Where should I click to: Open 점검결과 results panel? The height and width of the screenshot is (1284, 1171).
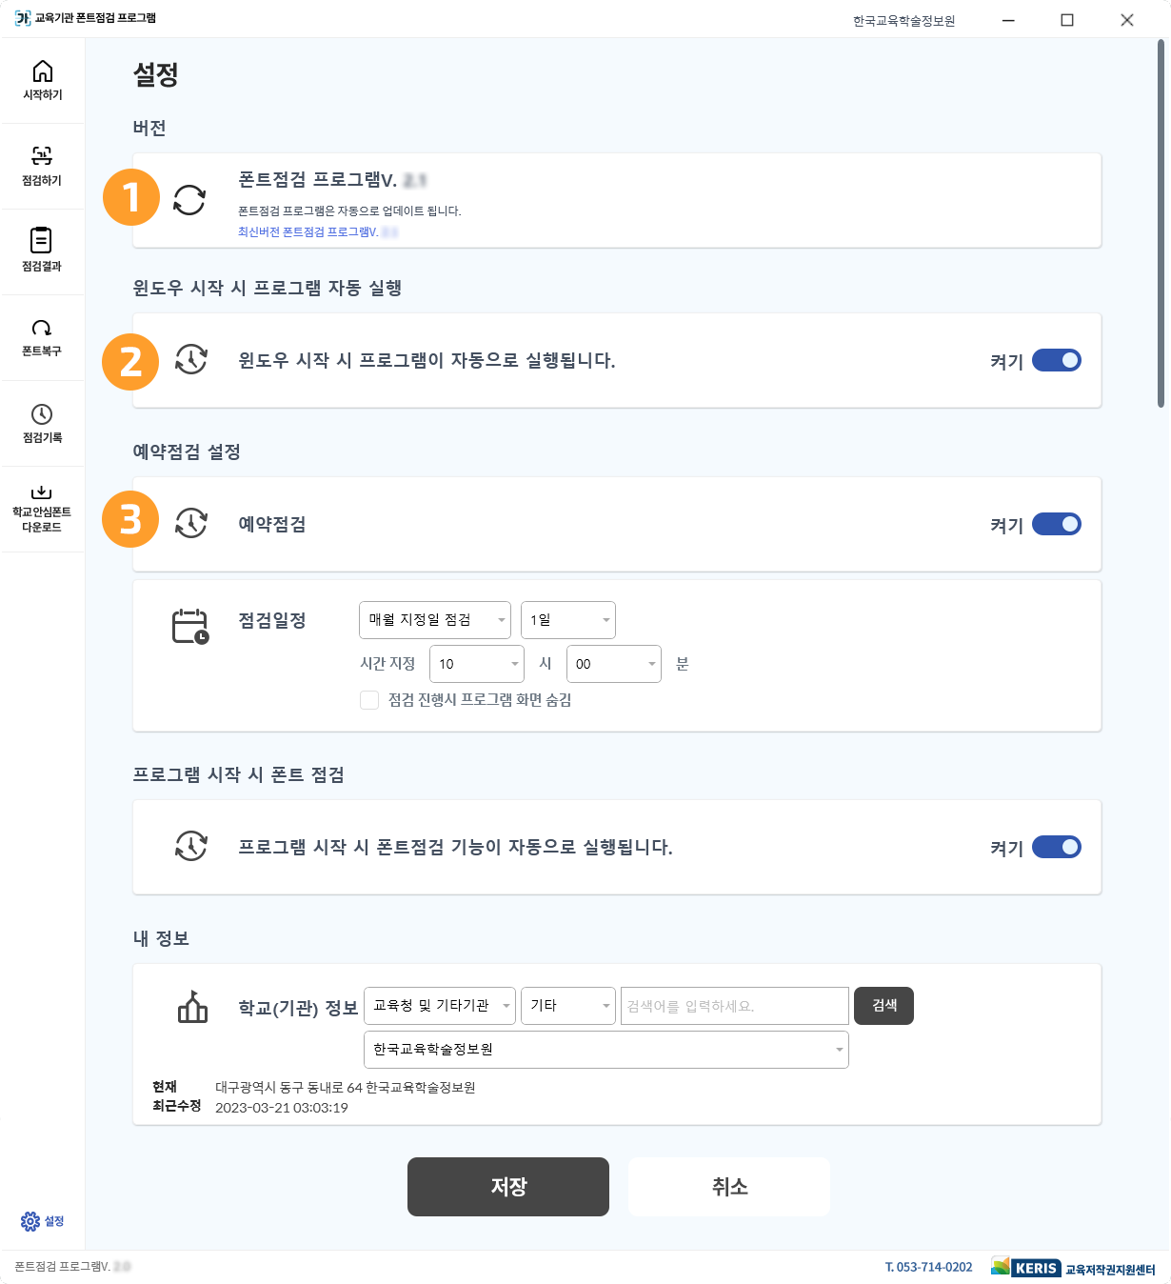43,251
